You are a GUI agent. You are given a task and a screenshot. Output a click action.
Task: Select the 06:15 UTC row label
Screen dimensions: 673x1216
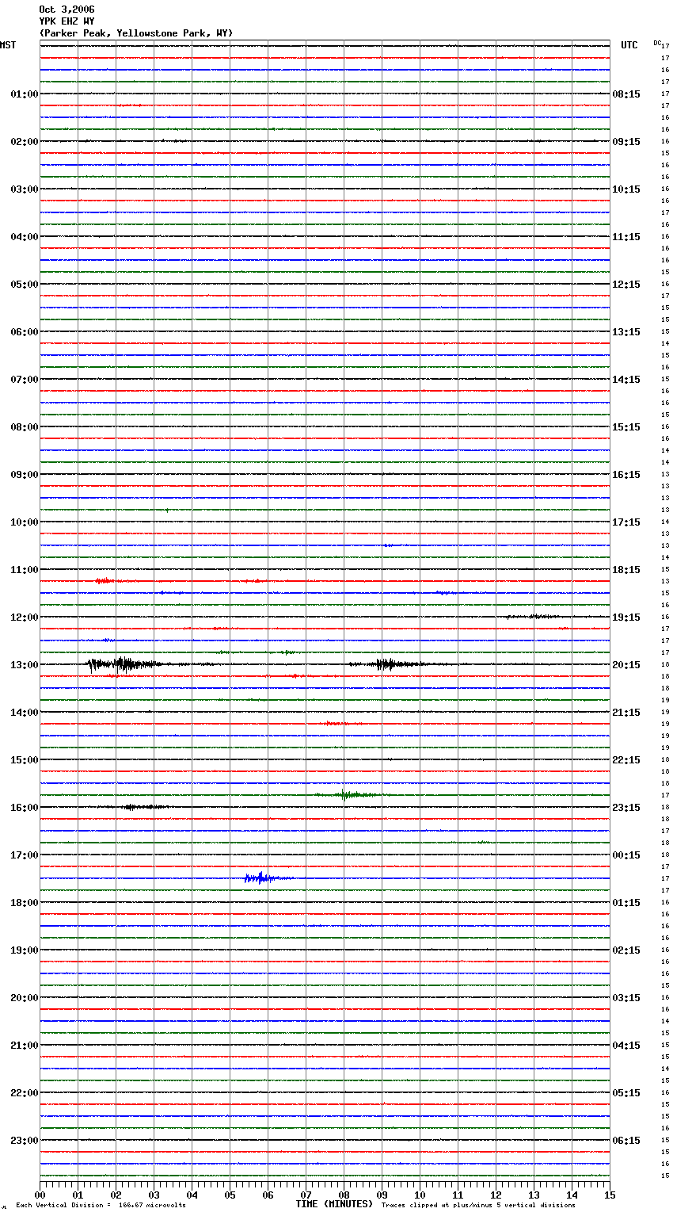tap(626, 1141)
